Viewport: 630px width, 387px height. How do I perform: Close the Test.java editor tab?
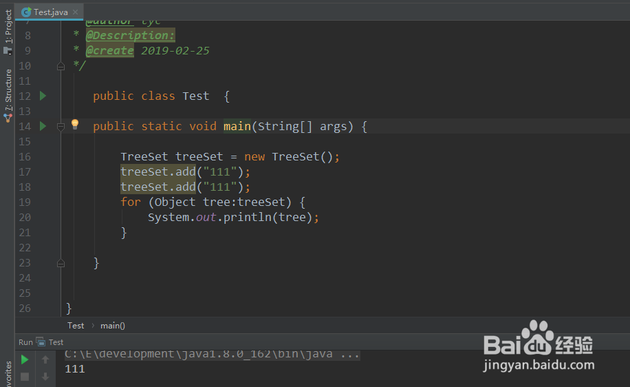pos(75,12)
